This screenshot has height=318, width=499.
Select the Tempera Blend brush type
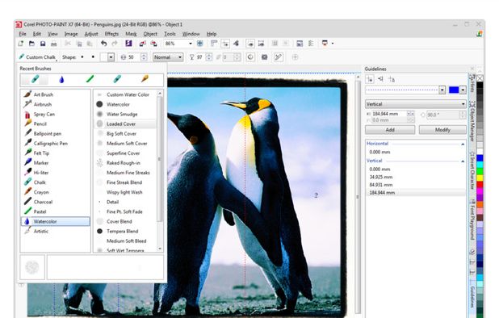tap(126, 231)
